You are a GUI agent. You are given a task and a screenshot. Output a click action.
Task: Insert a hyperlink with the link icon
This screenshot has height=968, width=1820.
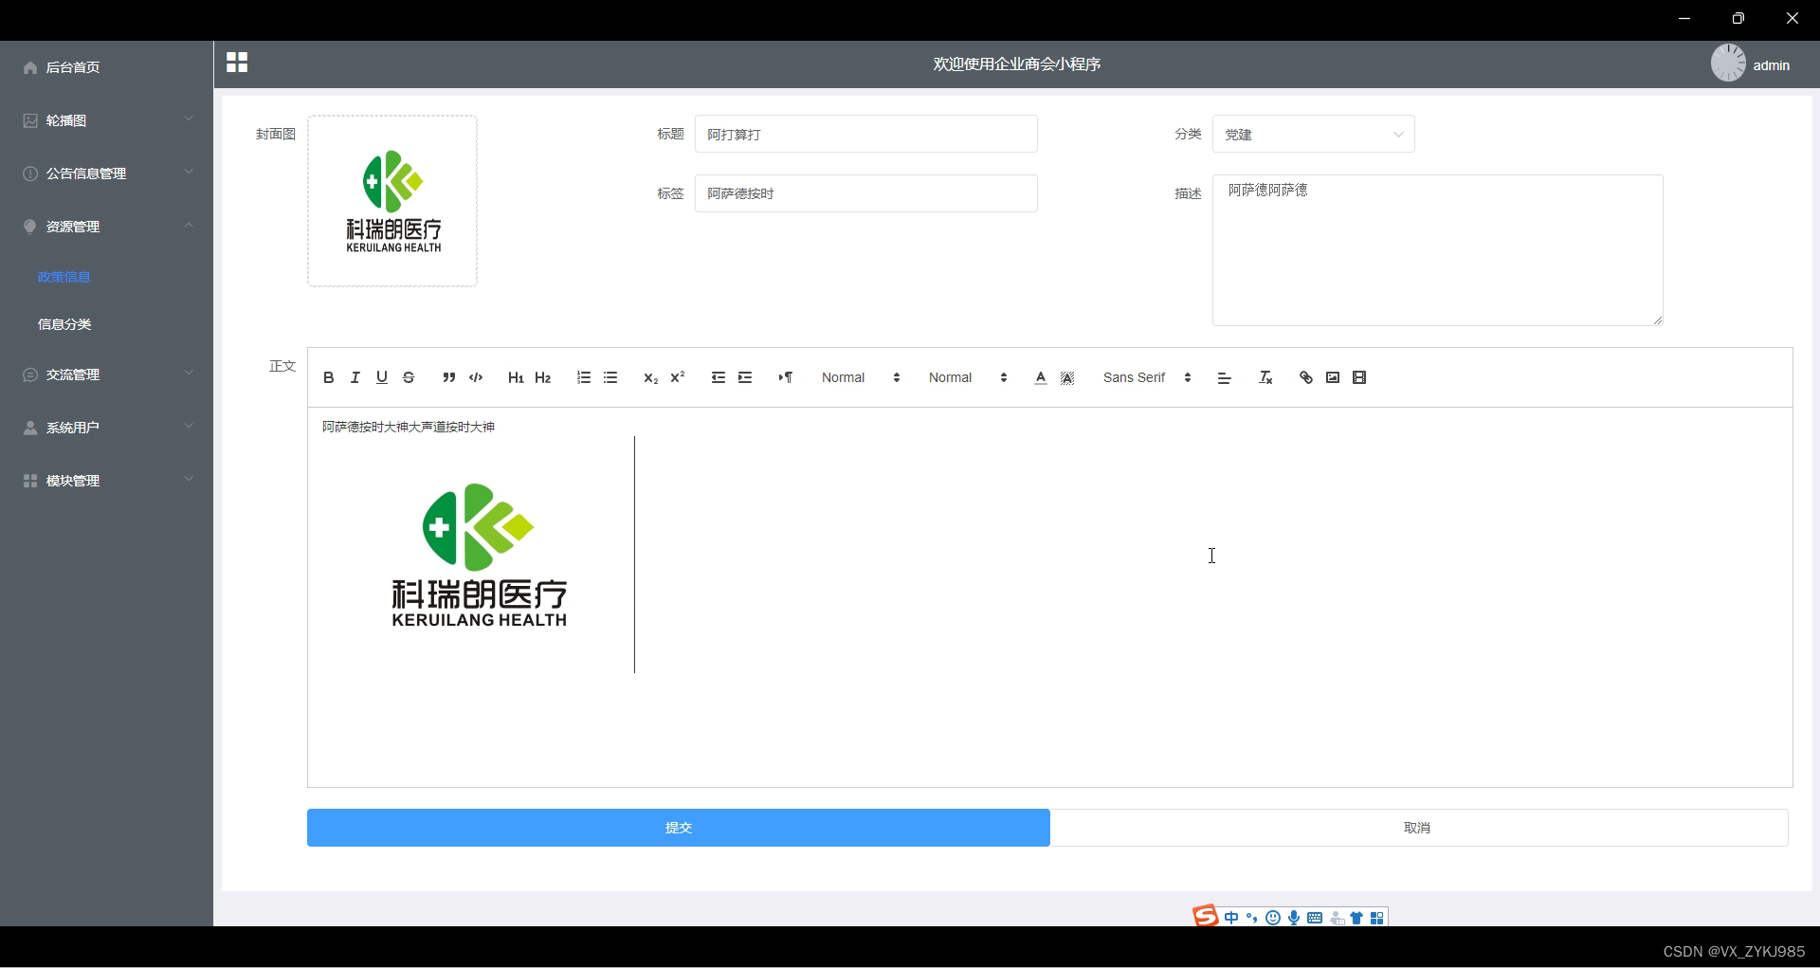[x=1305, y=377]
